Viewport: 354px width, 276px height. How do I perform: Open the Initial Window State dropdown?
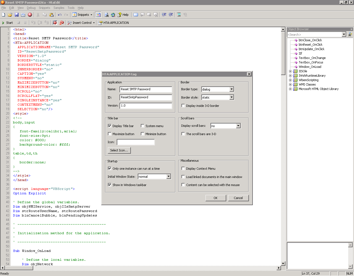169,177
